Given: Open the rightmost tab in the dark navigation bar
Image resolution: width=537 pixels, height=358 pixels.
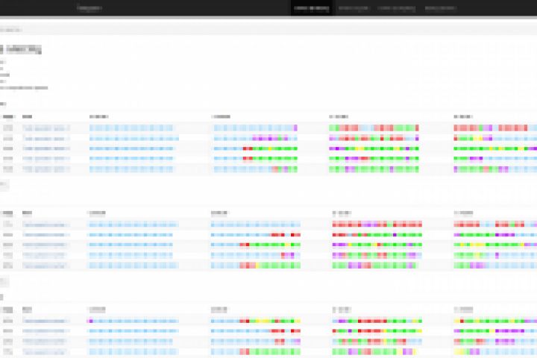Looking at the screenshot, I should [x=440, y=8].
